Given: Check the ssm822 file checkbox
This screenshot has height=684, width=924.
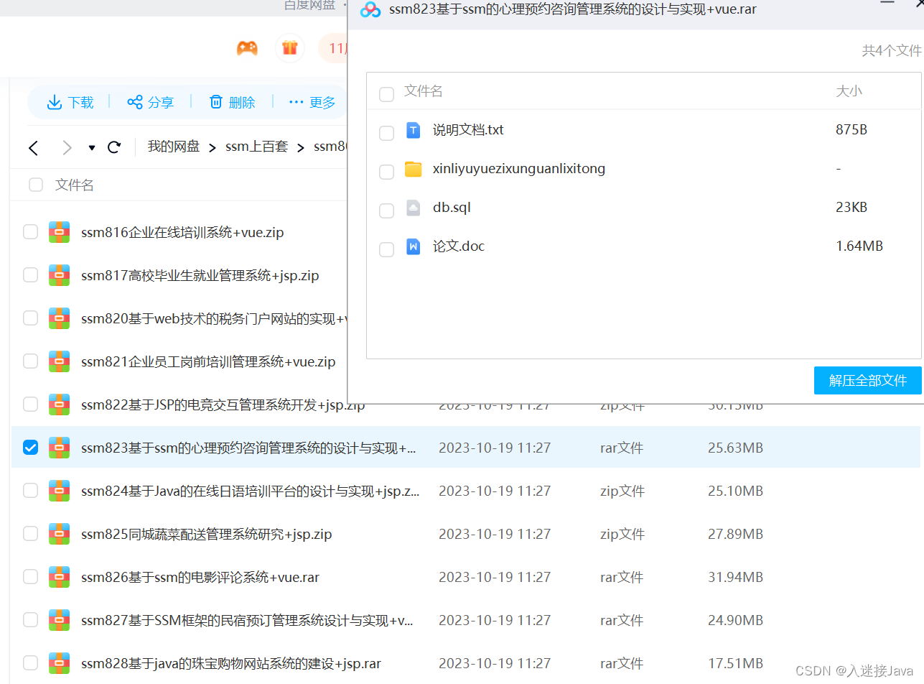Looking at the screenshot, I should [x=30, y=404].
